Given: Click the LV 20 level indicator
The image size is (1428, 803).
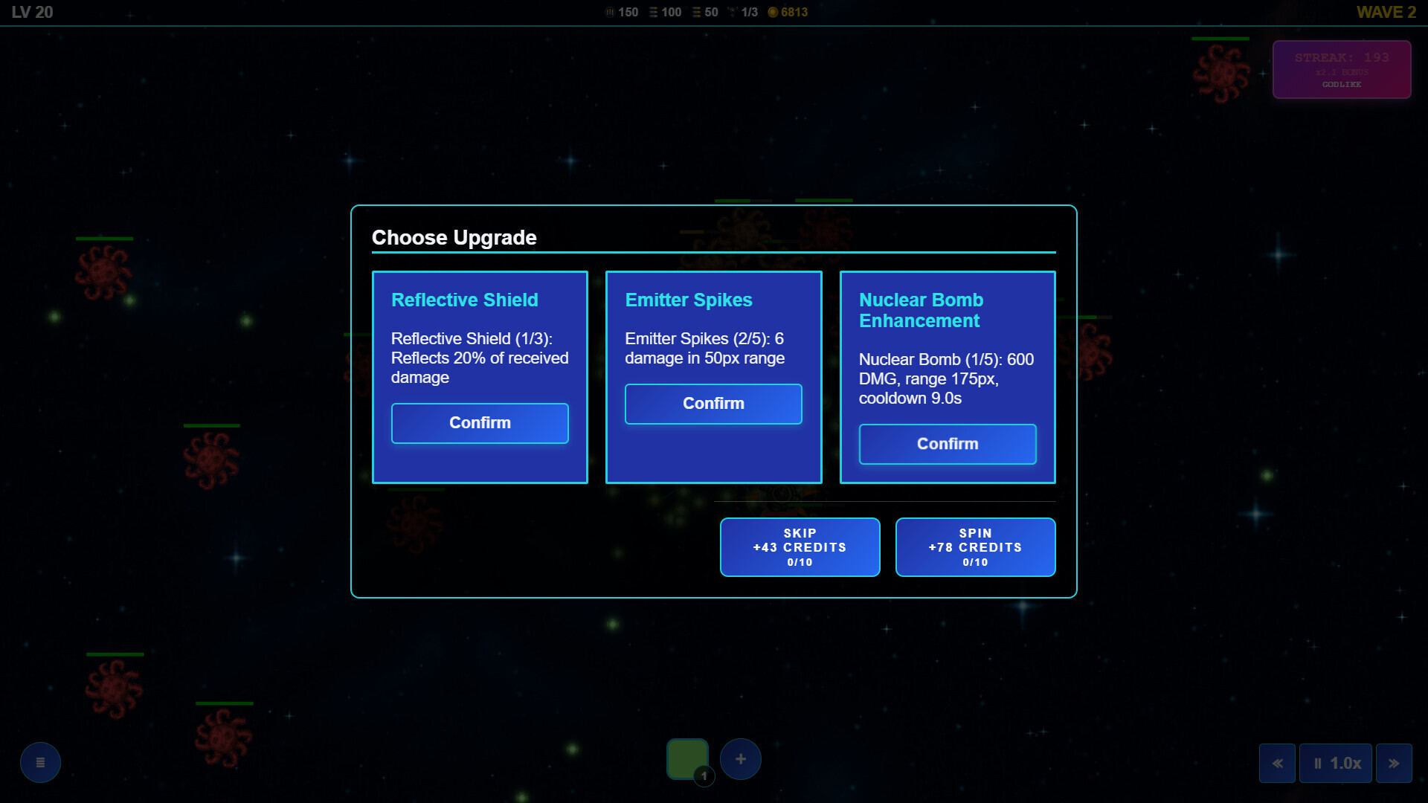Looking at the screenshot, I should coord(32,12).
